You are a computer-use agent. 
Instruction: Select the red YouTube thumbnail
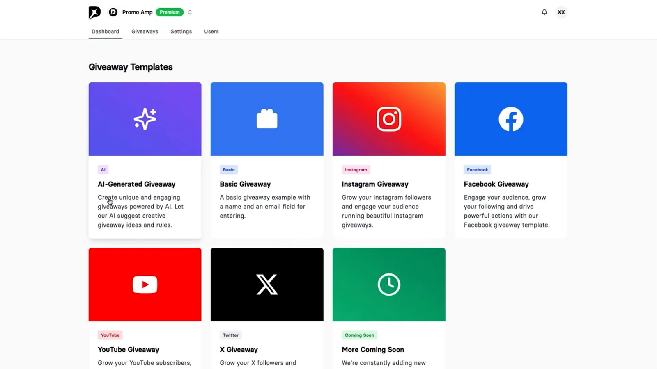click(x=145, y=285)
